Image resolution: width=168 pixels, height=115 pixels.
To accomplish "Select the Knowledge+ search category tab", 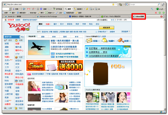I will coord(48,24).
